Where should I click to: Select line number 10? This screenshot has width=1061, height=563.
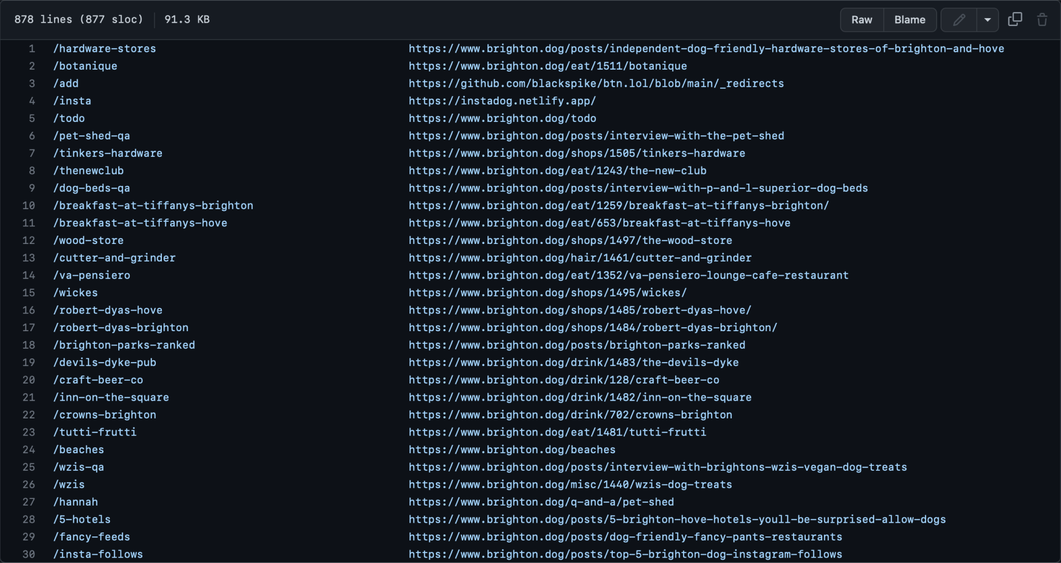pyautogui.click(x=28, y=205)
